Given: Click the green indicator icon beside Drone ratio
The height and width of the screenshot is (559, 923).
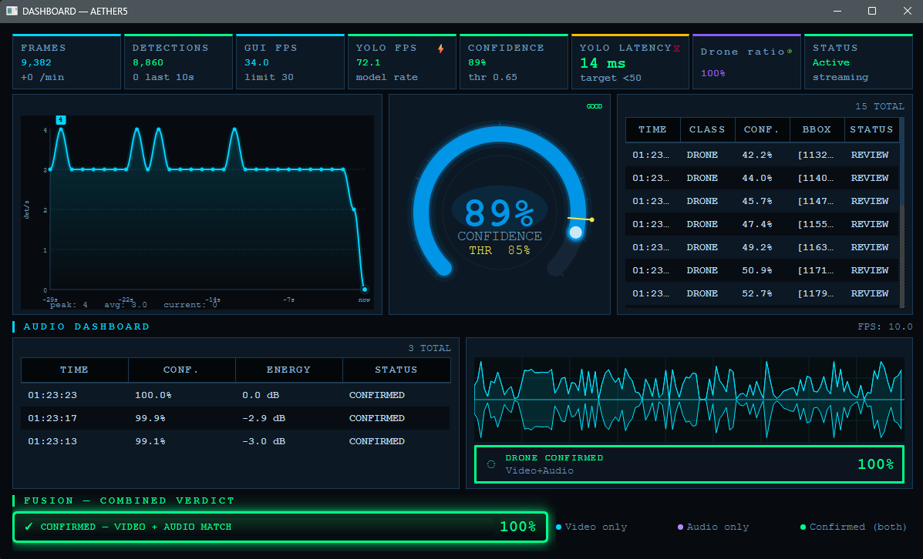Looking at the screenshot, I should point(790,51).
